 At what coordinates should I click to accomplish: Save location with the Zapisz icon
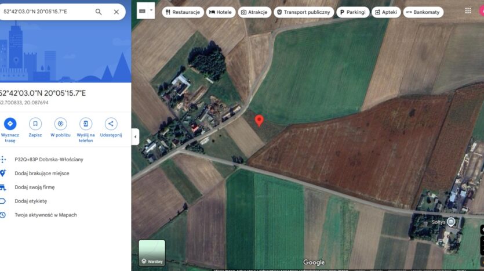pos(35,124)
